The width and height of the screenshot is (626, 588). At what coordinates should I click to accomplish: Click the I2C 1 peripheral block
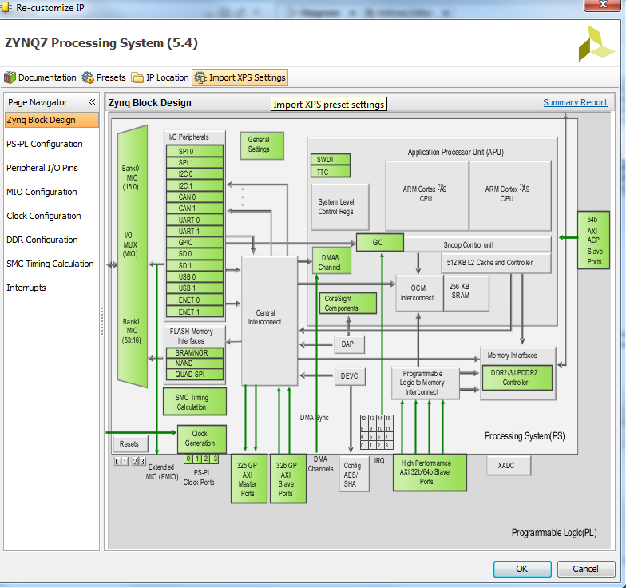[x=195, y=185]
